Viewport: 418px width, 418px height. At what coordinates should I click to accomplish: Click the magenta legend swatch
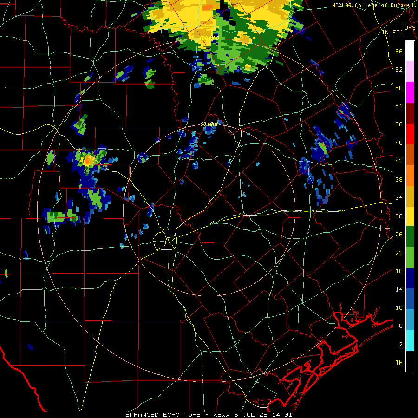(410, 92)
